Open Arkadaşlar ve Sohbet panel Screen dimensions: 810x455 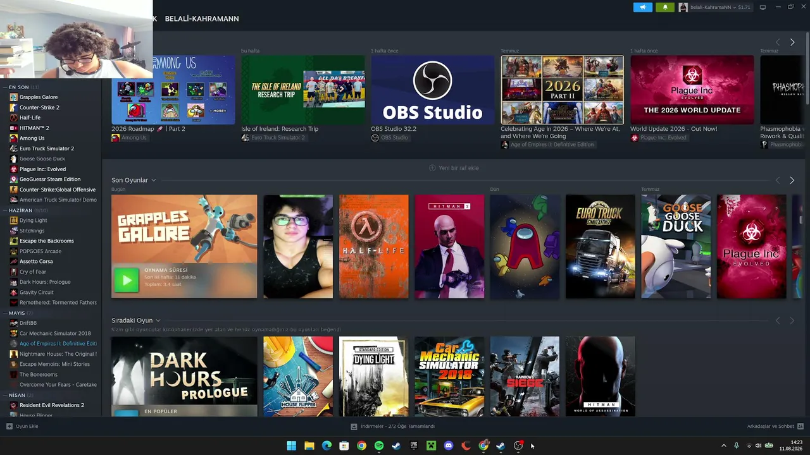[x=775, y=427]
